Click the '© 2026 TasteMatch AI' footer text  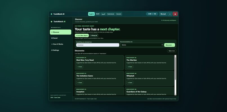86,99
